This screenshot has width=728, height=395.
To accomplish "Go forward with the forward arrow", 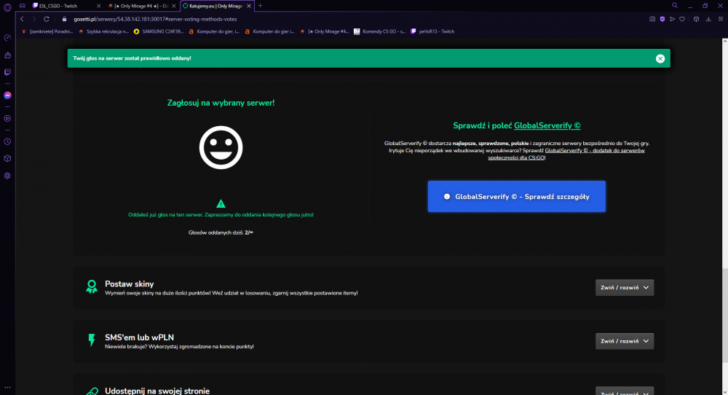I will pyautogui.click(x=34, y=19).
